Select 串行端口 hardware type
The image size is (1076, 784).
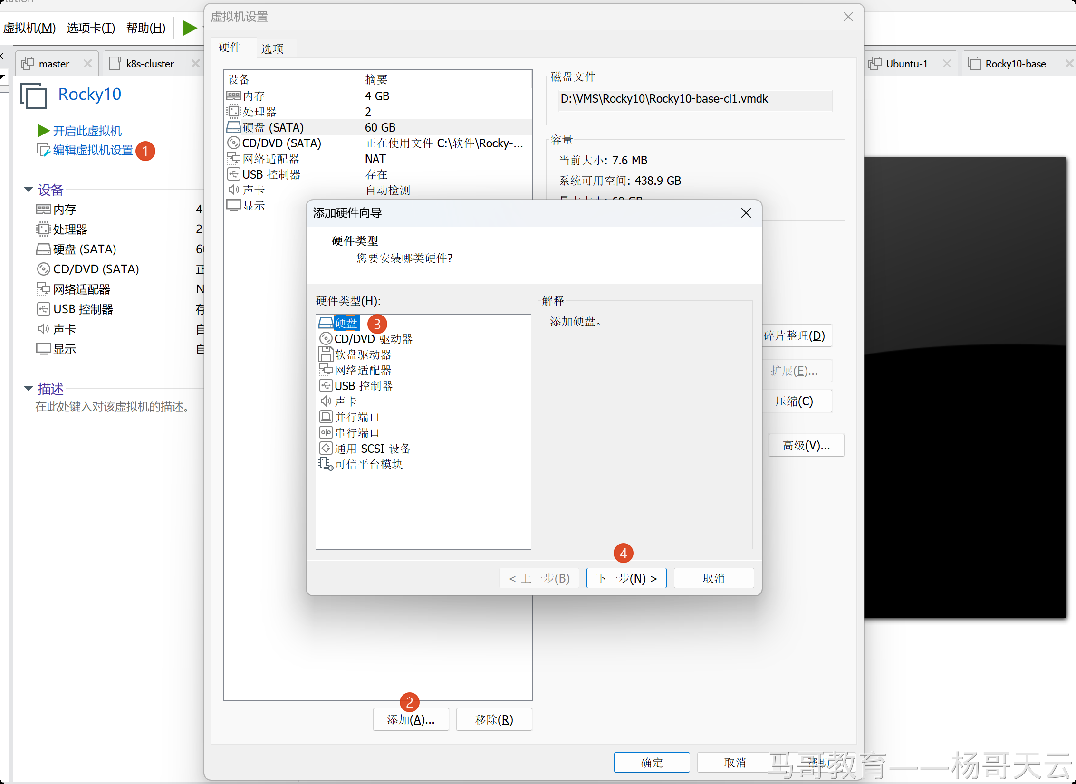(x=349, y=433)
